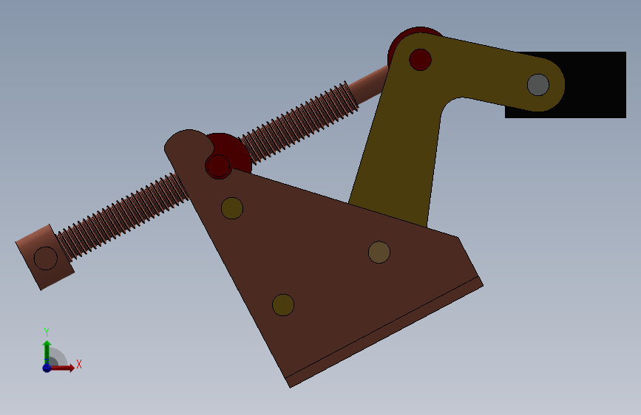Screen dimensions: 641x415
Task: Pick the upper yellow hole on the bracket
Action: [232, 208]
